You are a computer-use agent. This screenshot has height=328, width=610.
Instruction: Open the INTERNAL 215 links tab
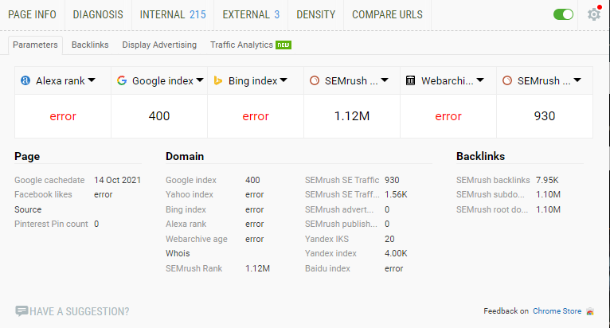click(173, 15)
